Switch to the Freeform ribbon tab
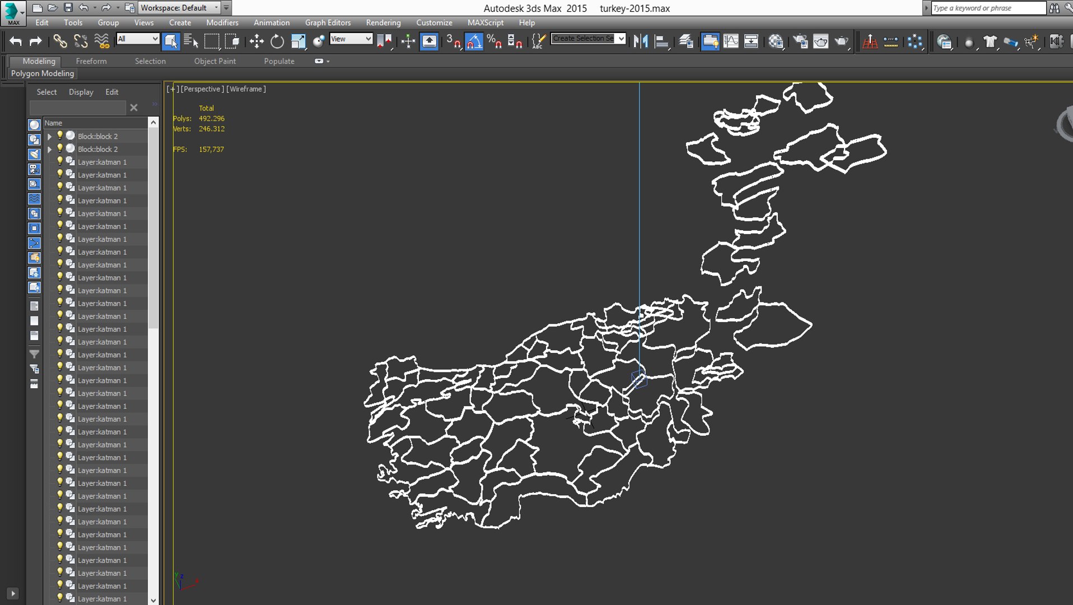 click(91, 61)
